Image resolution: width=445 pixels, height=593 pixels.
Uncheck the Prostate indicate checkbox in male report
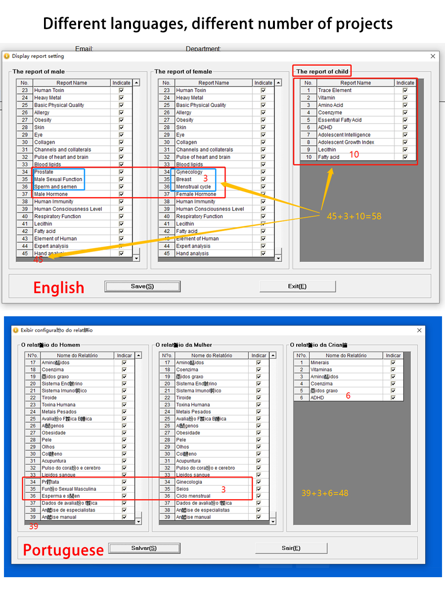[x=121, y=172]
